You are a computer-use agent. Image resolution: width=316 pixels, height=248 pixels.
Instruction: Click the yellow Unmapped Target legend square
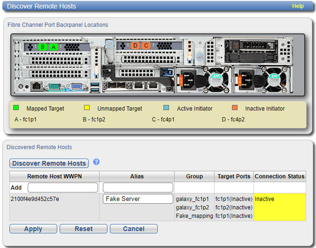tap(87, 108)
